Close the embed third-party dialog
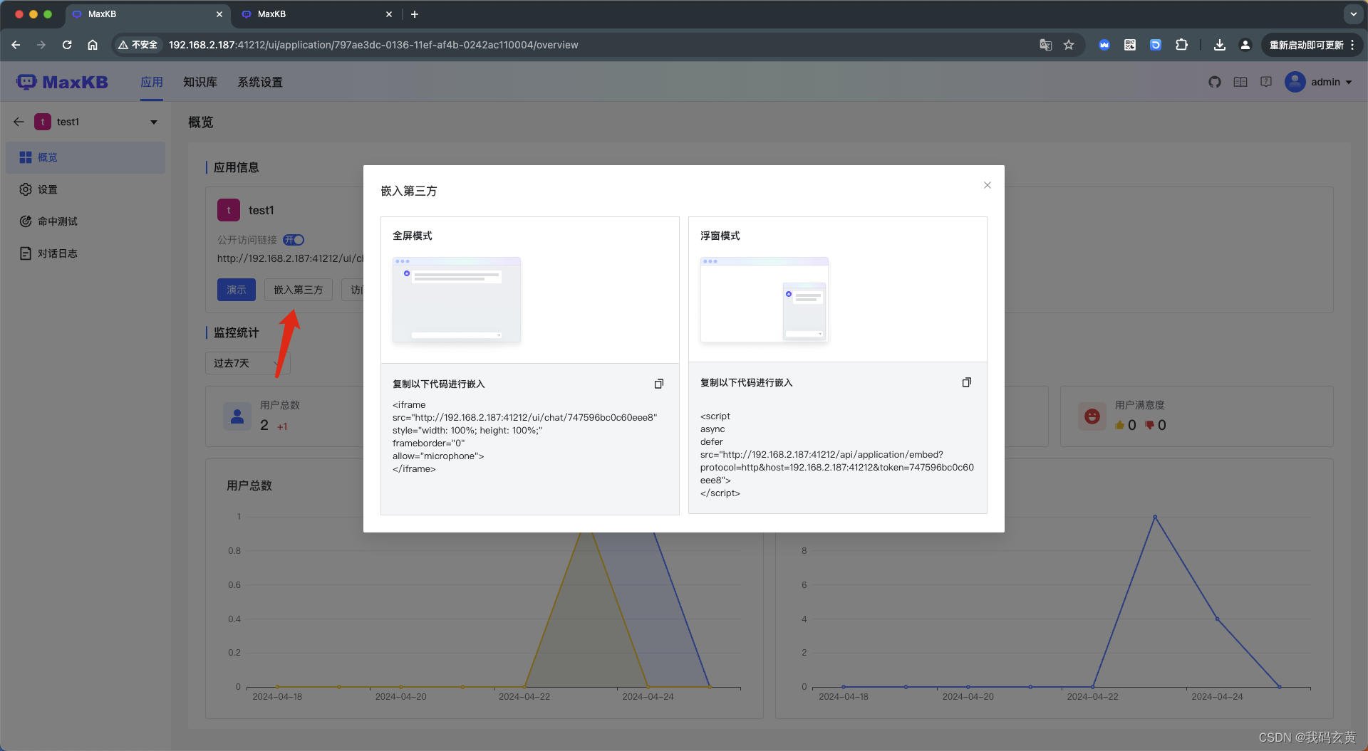The width and height of the screenshot is (1368, 751). (988, 185)
